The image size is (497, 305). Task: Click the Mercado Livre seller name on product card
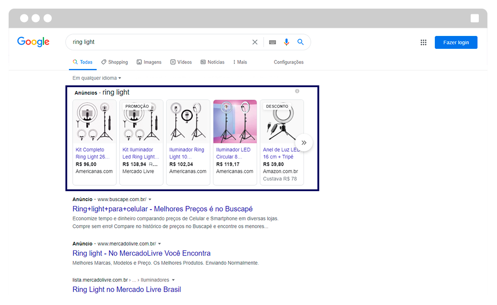(x=138, y=171)
